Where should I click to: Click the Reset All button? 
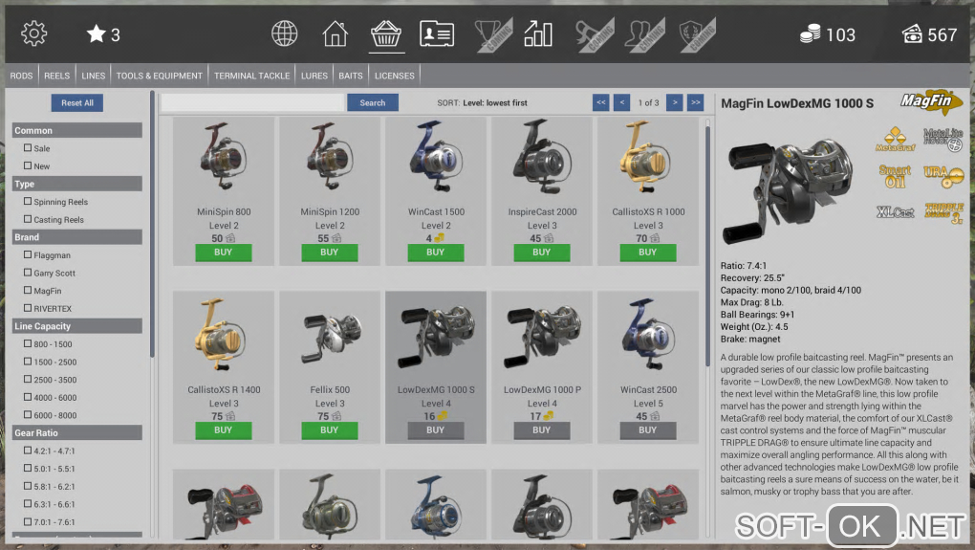point(77,102)
